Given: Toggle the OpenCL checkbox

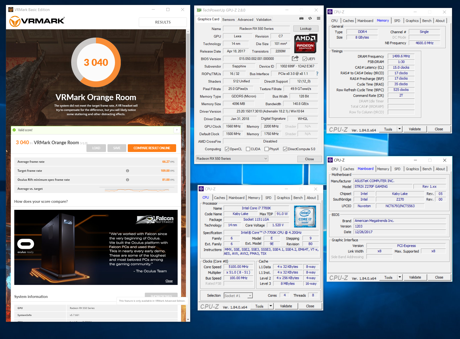Looking at the screenshot, I should point(227,149).
